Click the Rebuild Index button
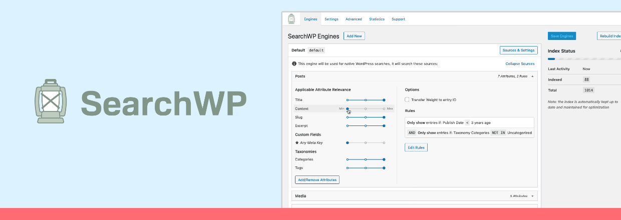This screenshot has width=621, height=220. pos(609,36)
